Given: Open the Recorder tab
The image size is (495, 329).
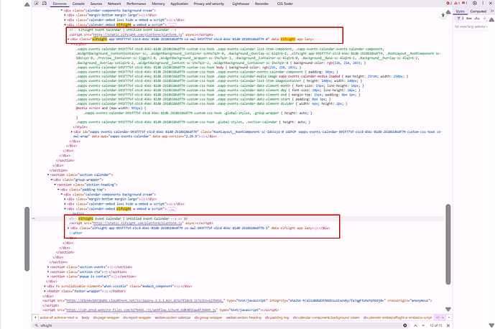Looking at the screenshot, I should 262,4.
